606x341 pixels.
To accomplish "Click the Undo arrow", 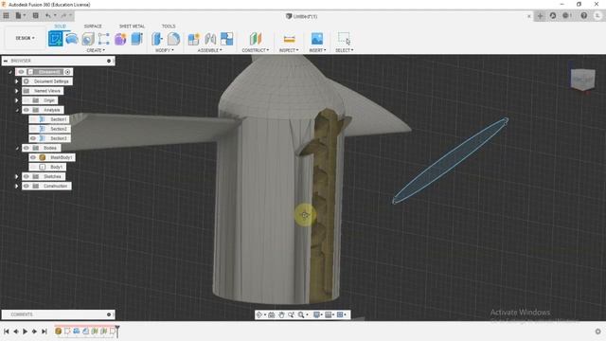I will pyautogui.click(x=48, y=15).
